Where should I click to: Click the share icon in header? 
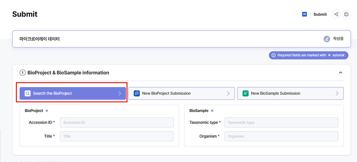(336, 14)
